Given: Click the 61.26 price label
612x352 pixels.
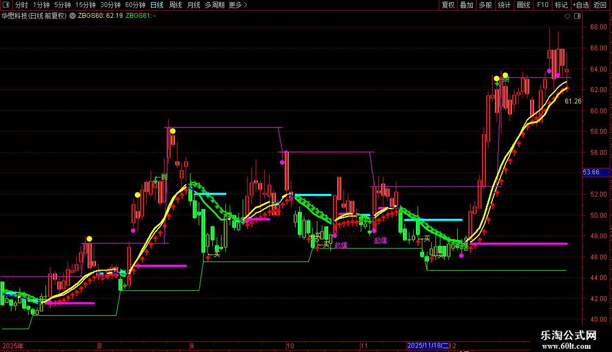Looking at the screenshot, I should (x=573, y=101).
